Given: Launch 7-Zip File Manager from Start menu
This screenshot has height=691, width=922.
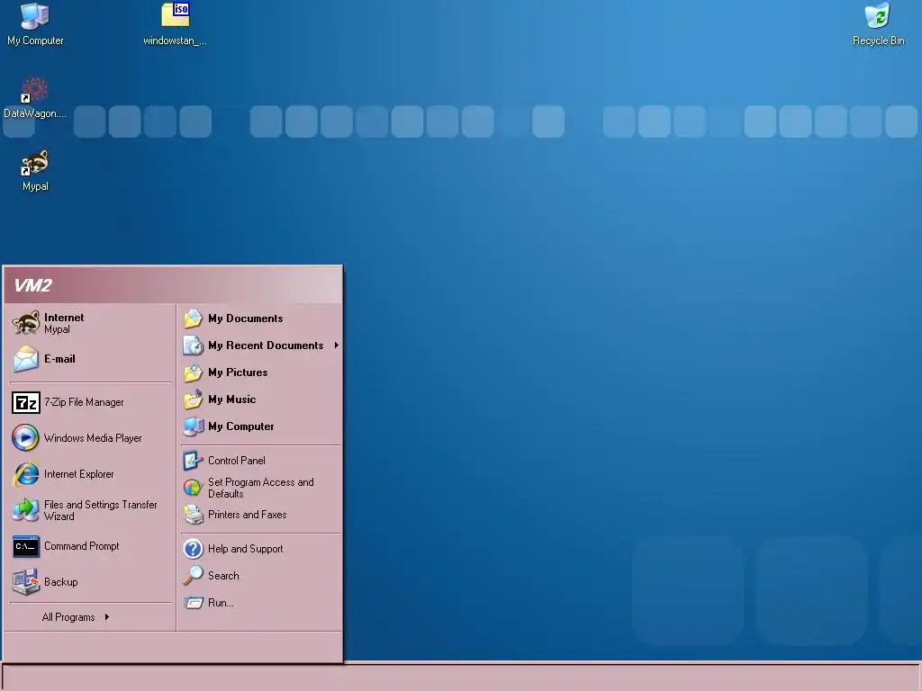Looking at the screenshot, I should click(x=84, y=402).
